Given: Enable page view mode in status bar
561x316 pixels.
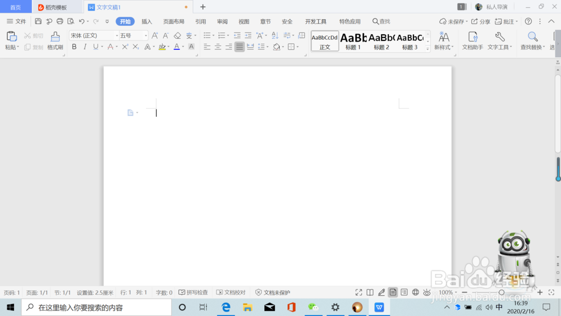Looking at the screenshot, I should tap(393, 292).
